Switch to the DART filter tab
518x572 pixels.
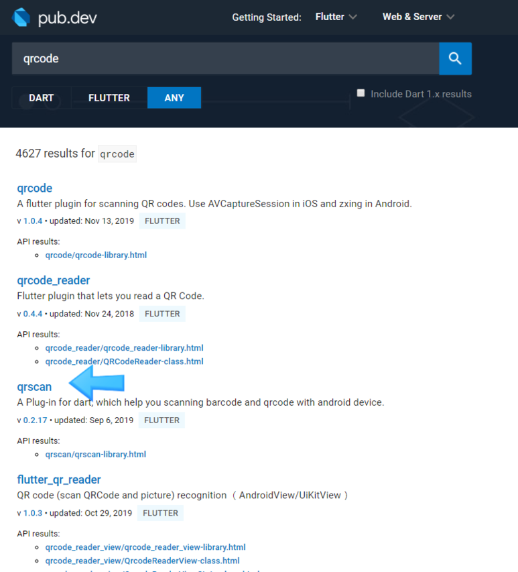41,98
